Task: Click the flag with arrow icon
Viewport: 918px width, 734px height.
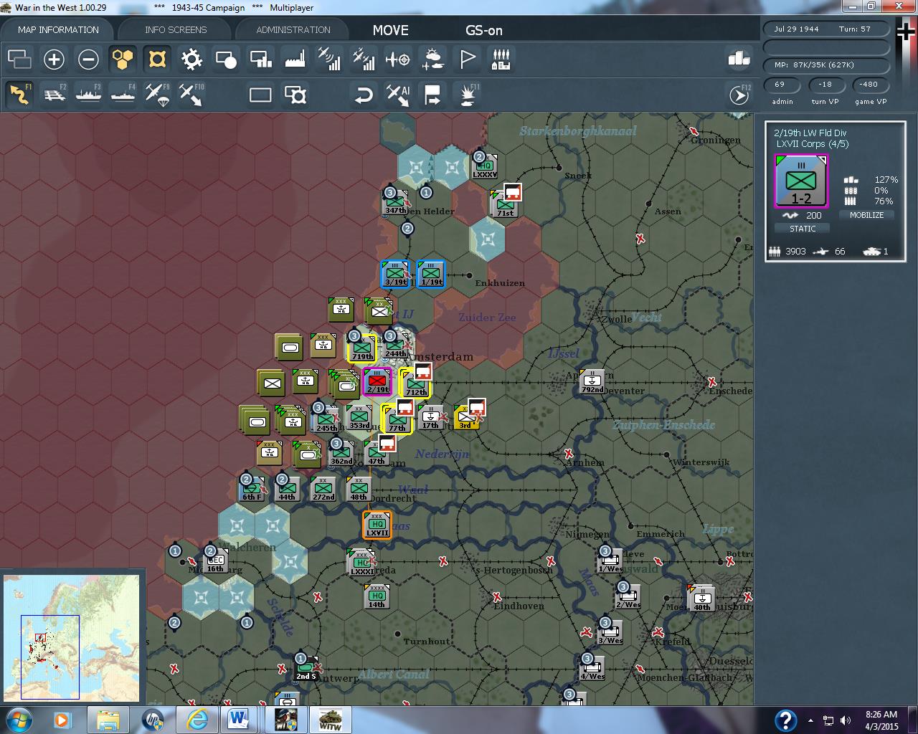Action: coord(432,95)
